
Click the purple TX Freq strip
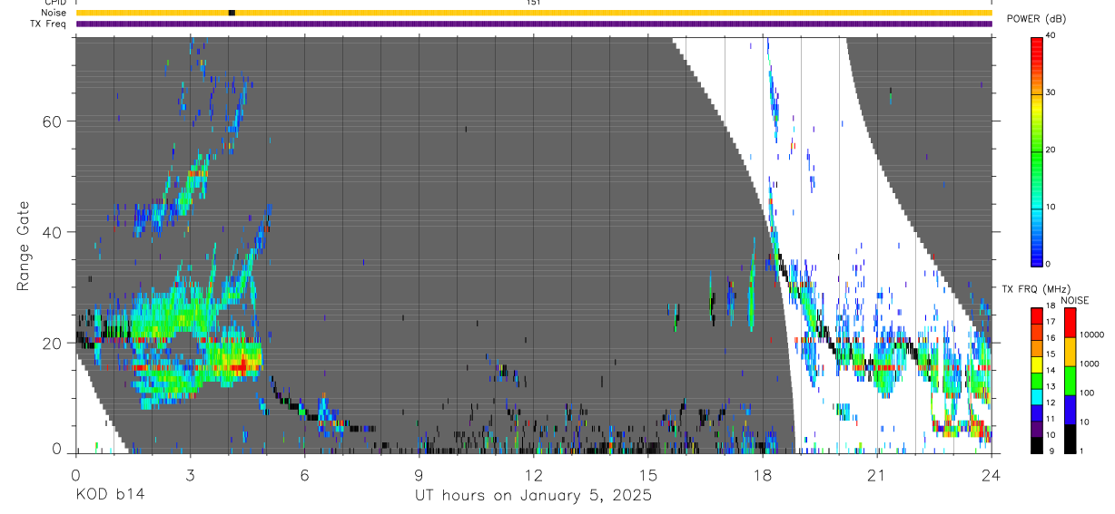click(x=534, y=24)
